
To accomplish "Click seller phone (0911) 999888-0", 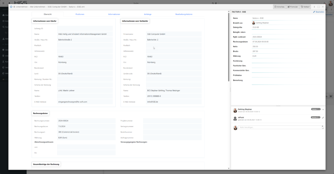I will click(x=174, y=96).
